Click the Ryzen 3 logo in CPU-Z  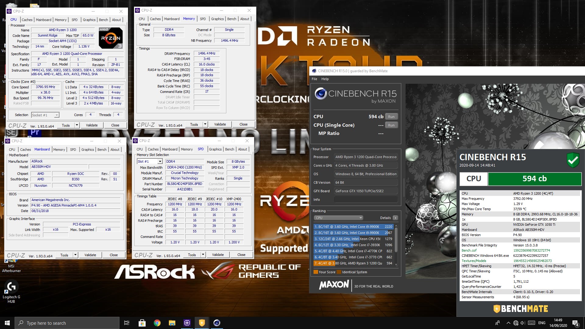point(111,38)
